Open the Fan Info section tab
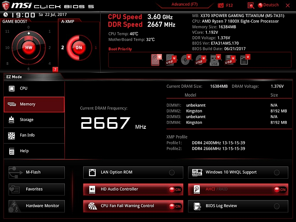 pos(34,135)
